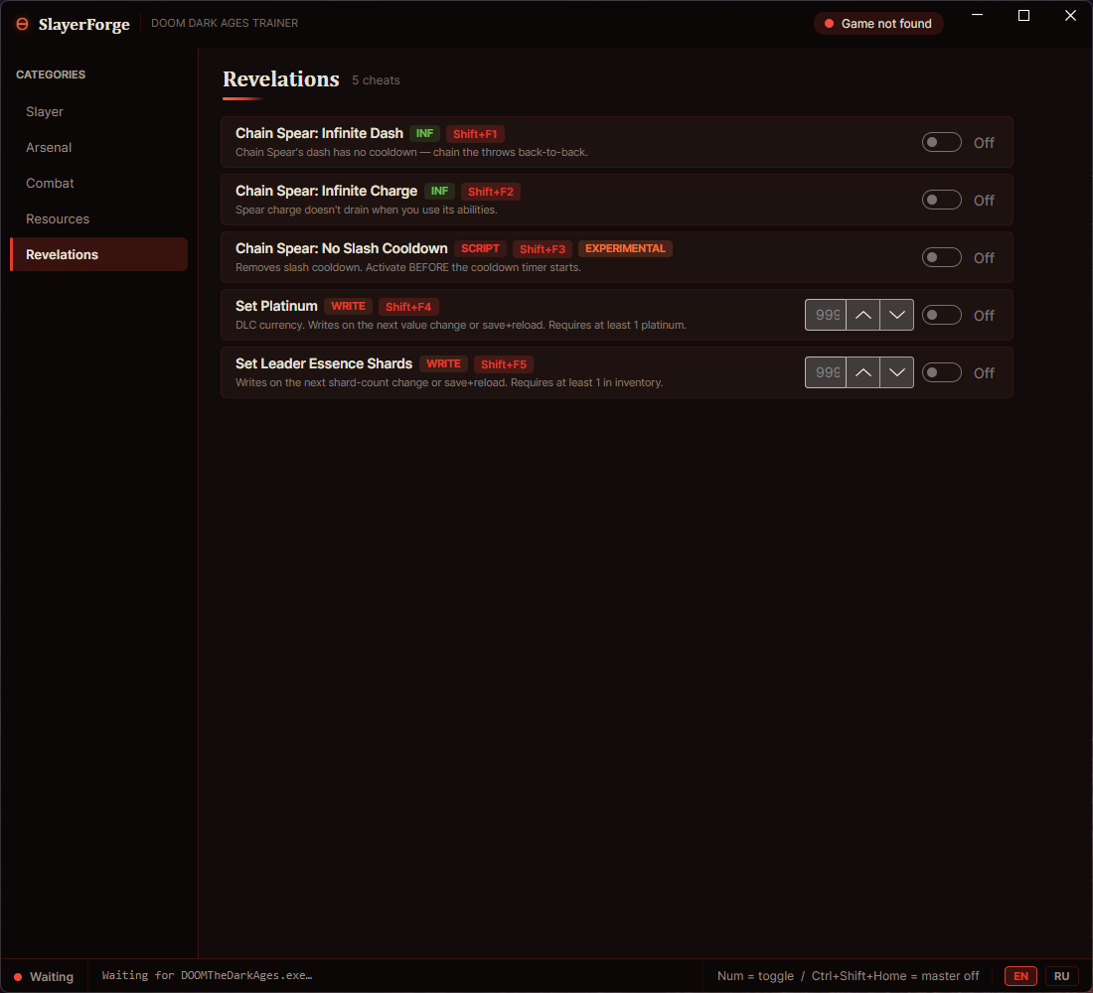Click the SlayerForge logo icon

click(22, 24)
